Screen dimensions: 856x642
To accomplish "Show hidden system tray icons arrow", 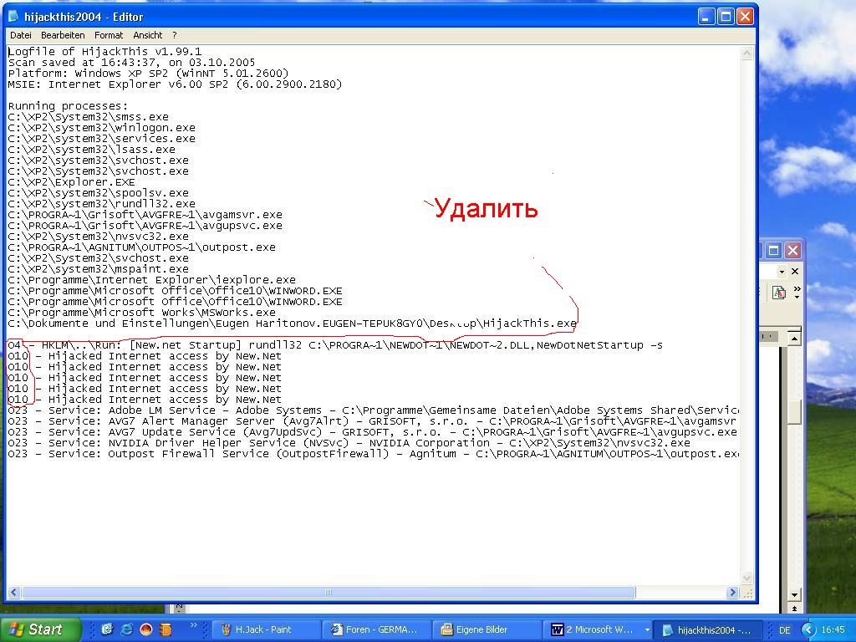I will coord(808,629).
